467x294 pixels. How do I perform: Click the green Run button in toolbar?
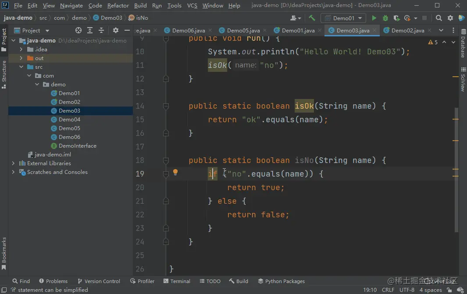tap(374, 18)
